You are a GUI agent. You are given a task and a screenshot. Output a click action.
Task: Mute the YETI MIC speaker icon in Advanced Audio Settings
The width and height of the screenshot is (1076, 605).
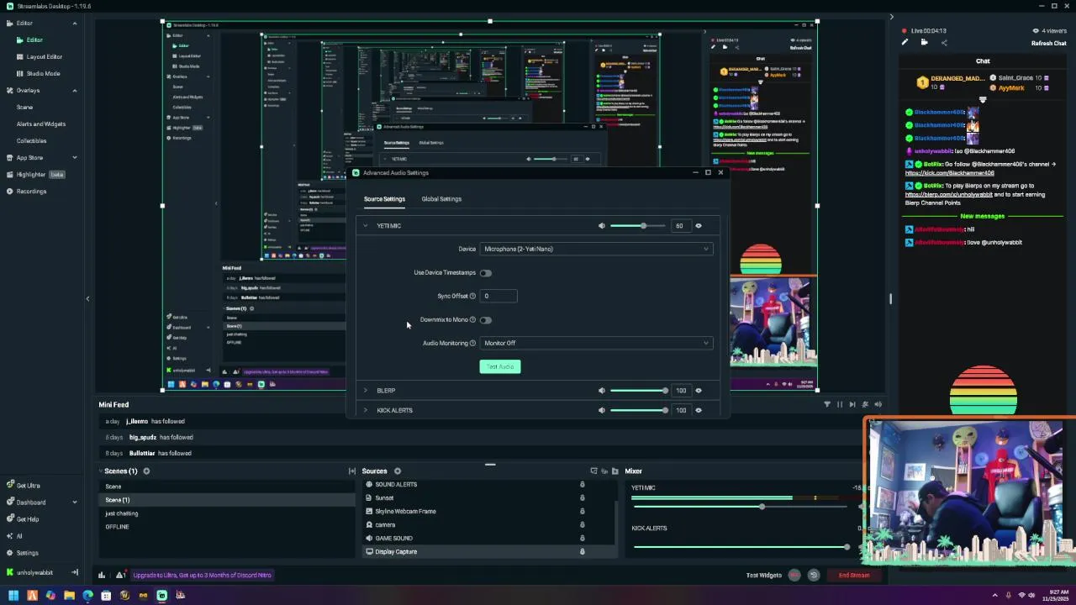(601, 226)
